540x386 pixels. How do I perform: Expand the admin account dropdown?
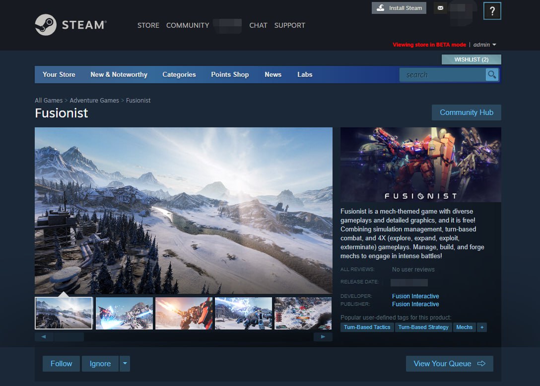[x=484, y=45]
